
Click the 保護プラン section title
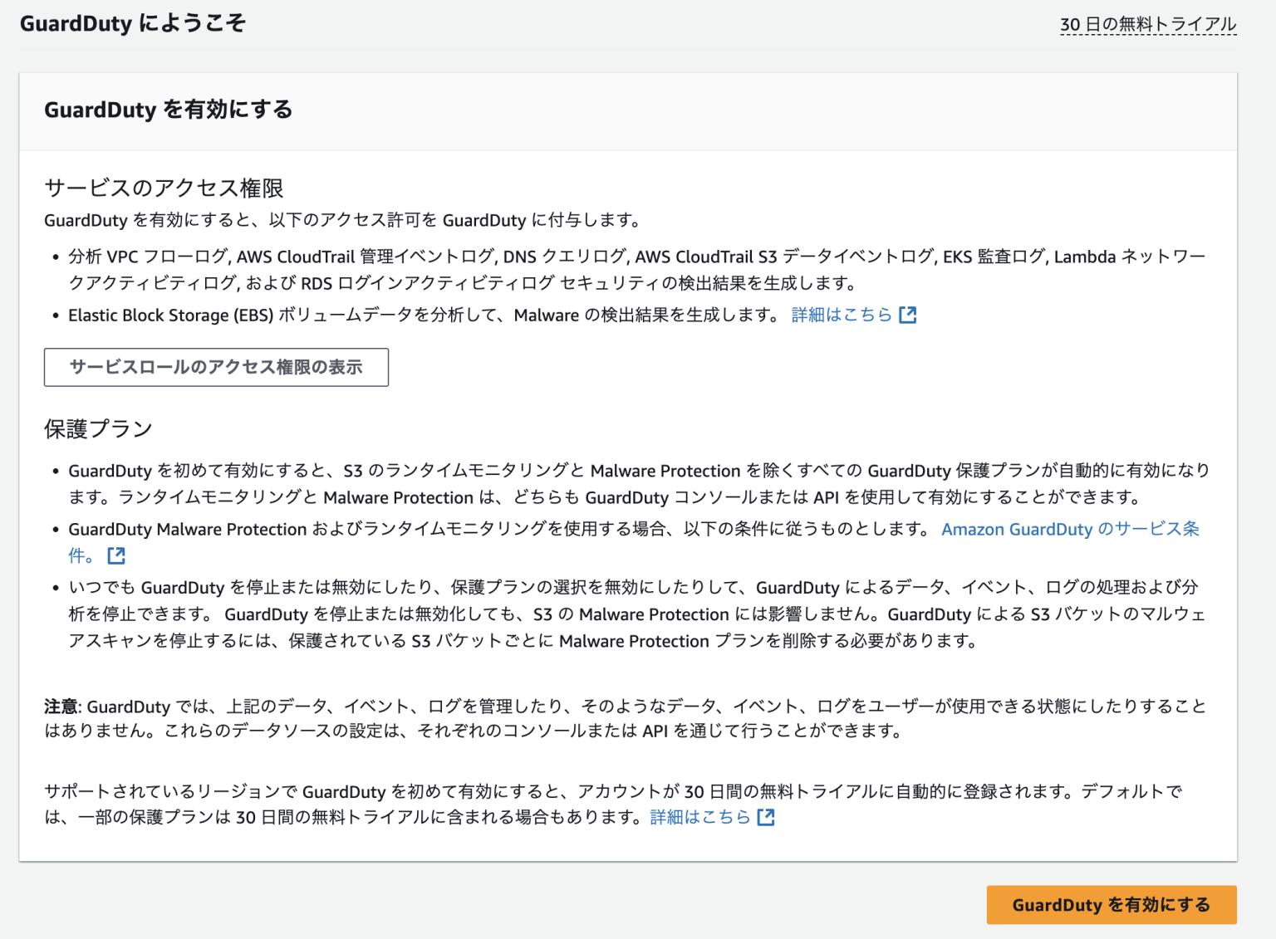click(x=97, y=428)
